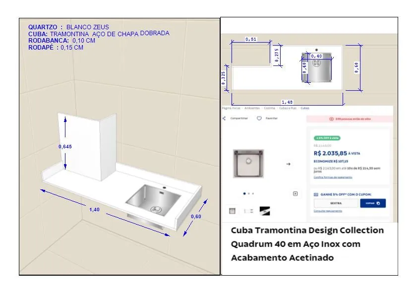Click the people viewing alert banner

click(350, 119)
